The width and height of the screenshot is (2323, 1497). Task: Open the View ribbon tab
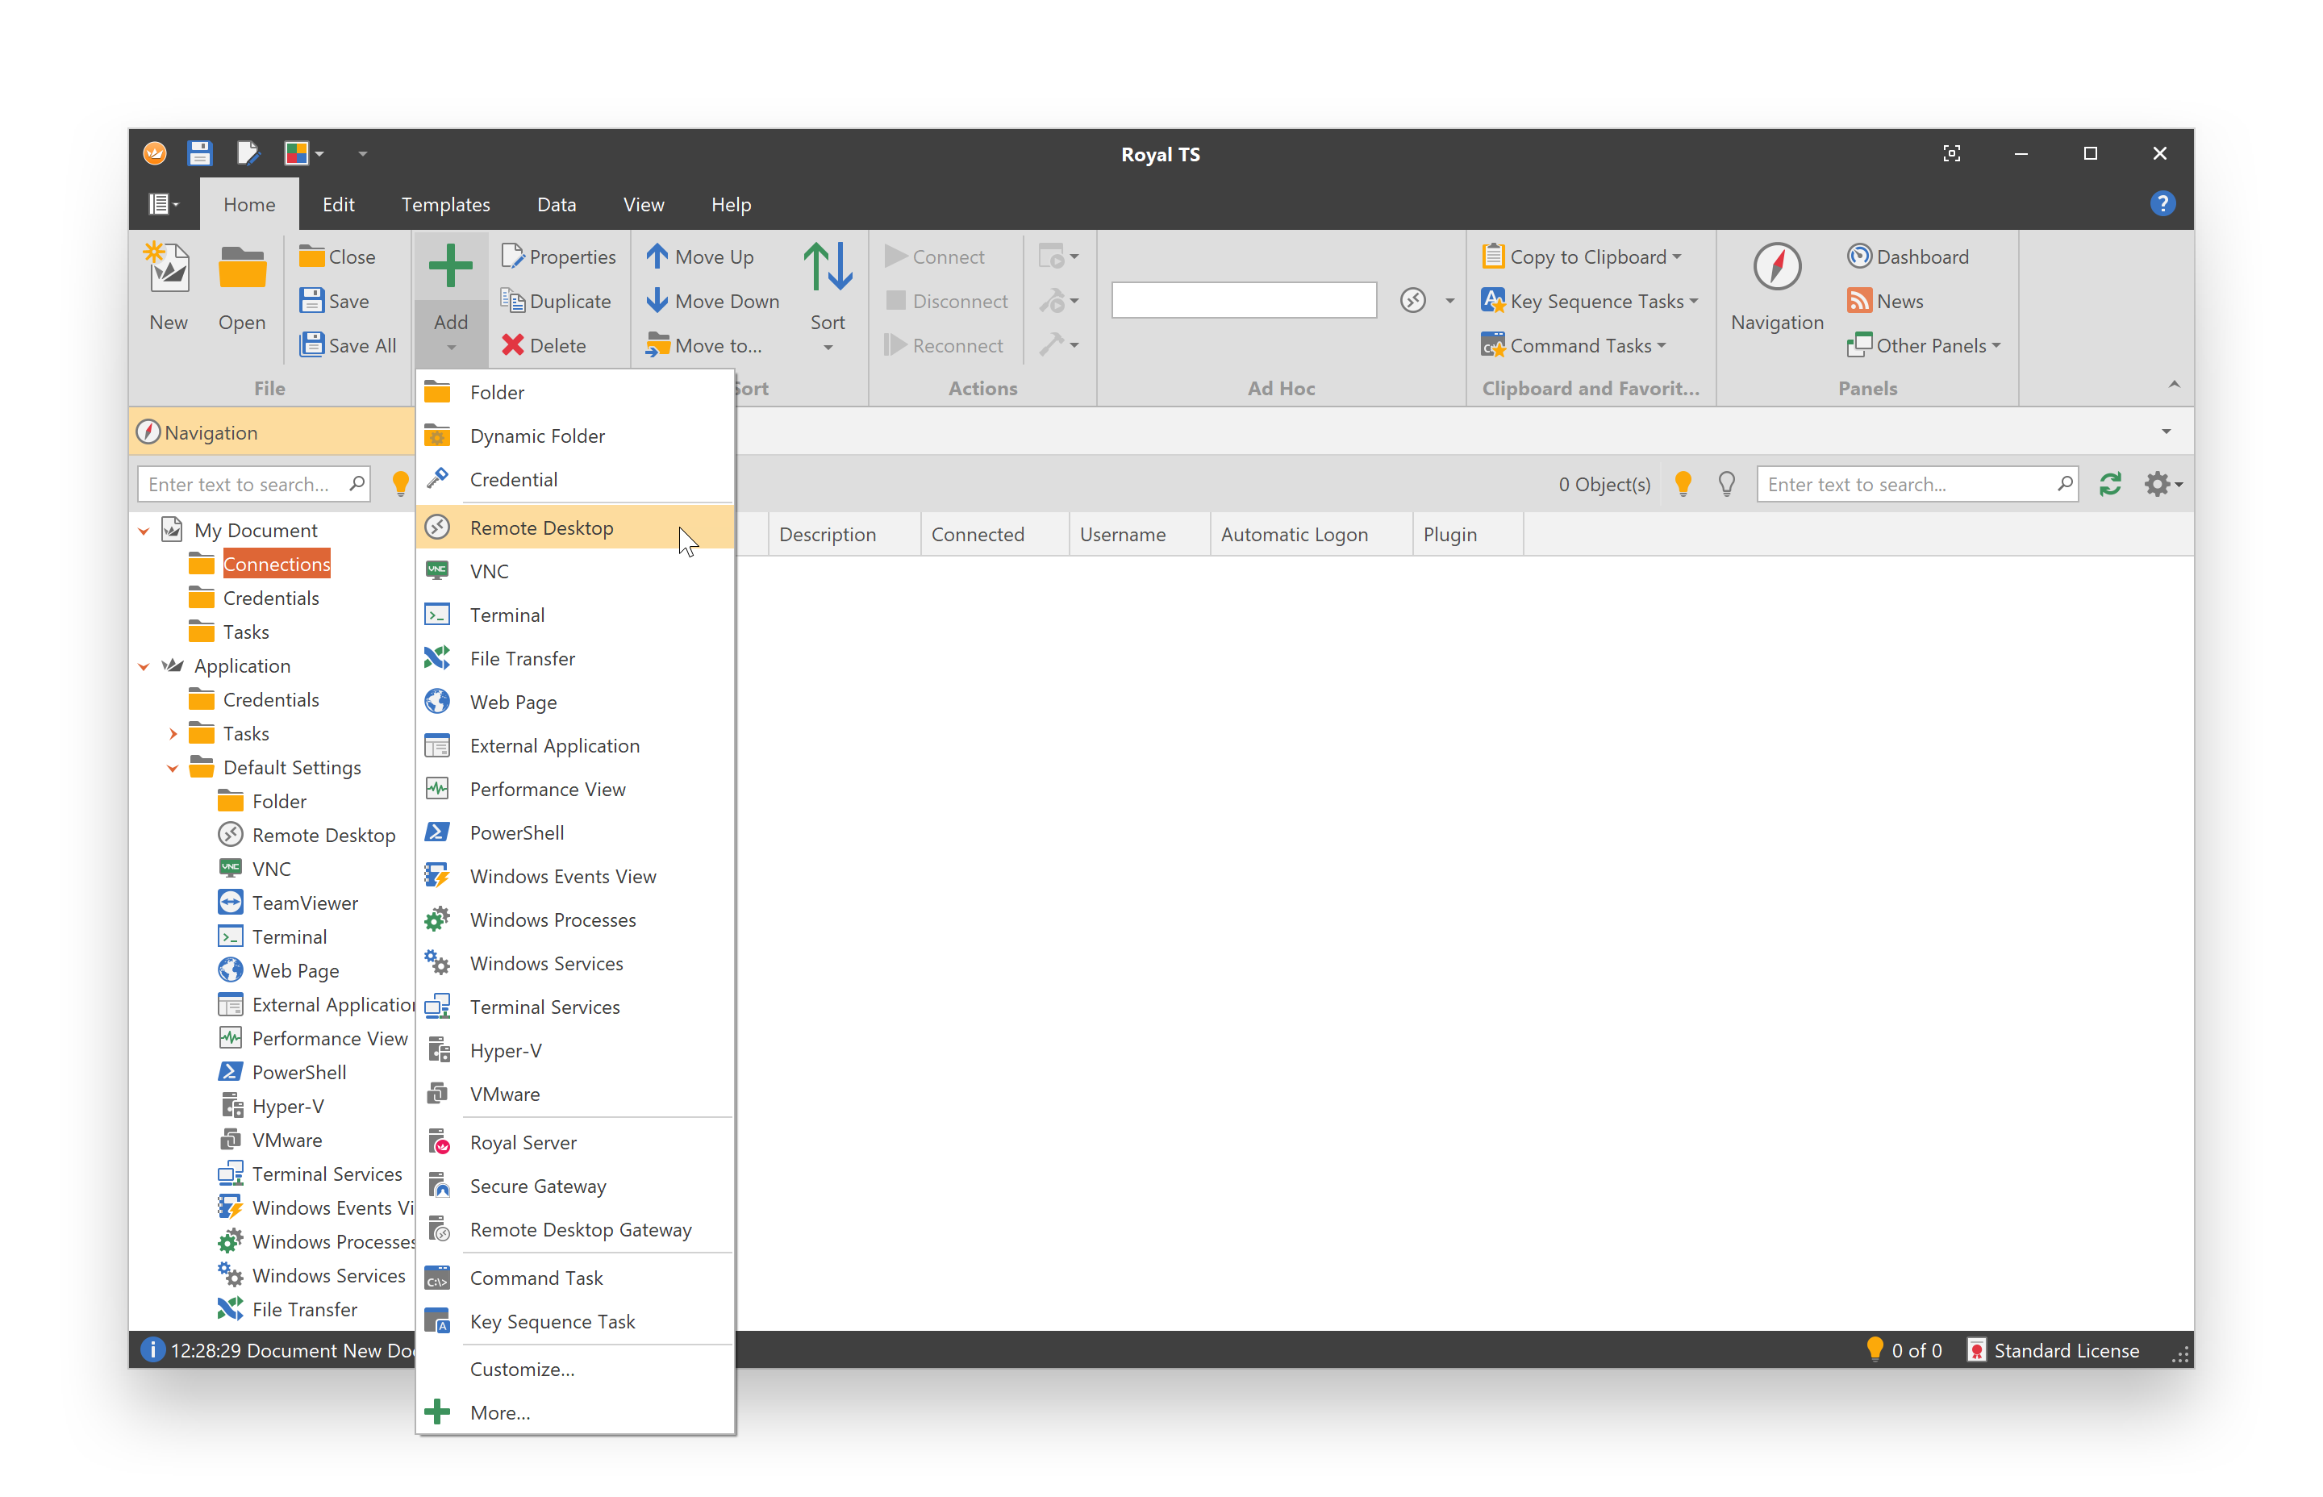point(644,204)
